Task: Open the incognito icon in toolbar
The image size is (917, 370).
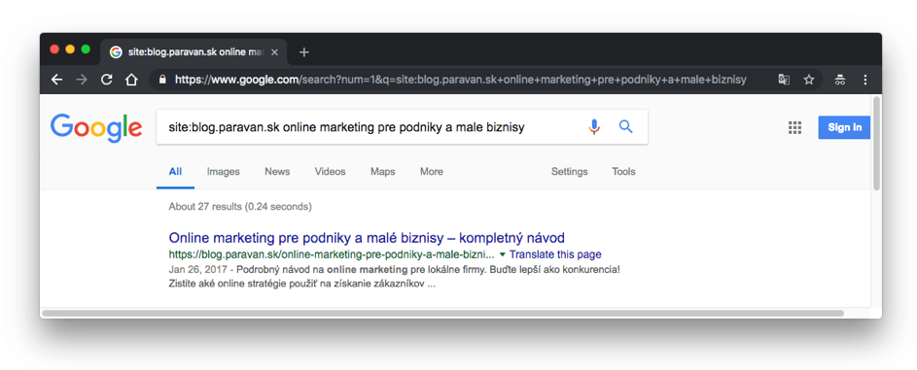Action: click(840, 80)
